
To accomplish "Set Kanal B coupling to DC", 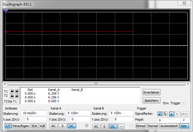I will tap(113, 126).
